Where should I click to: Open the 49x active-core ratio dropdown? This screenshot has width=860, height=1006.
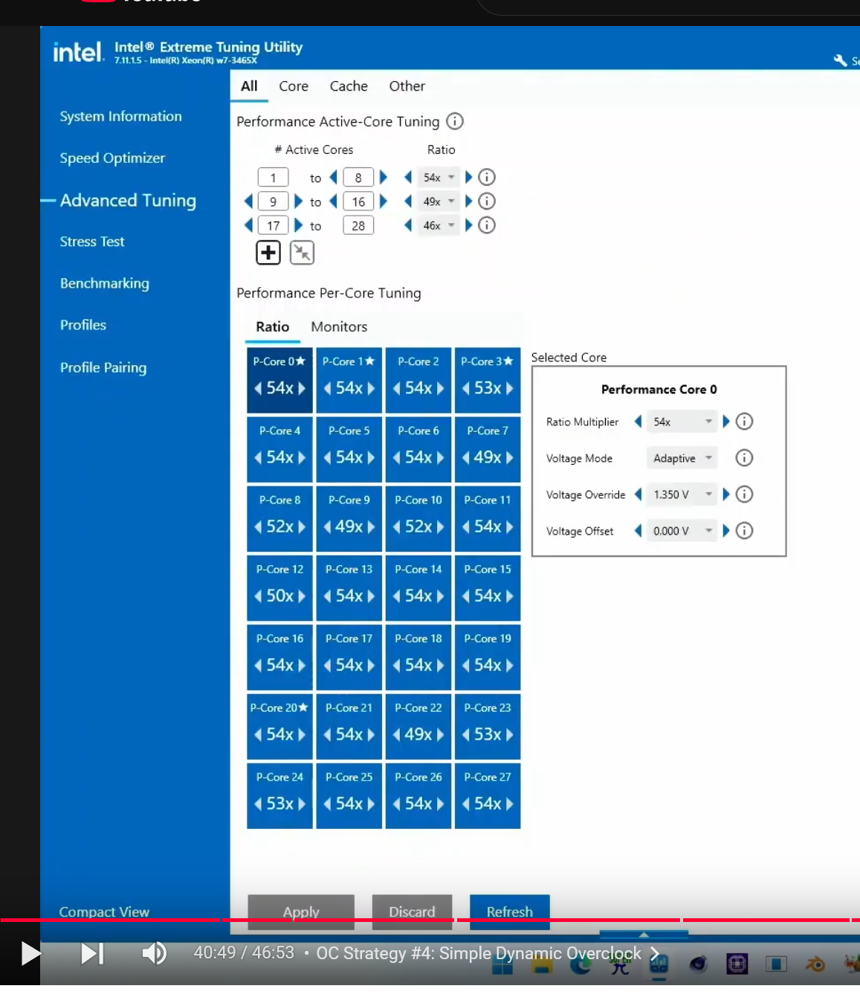439,201
